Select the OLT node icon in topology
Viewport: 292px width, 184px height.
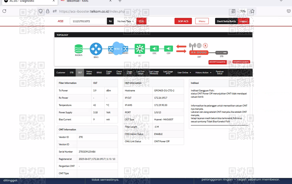point(140,49)
